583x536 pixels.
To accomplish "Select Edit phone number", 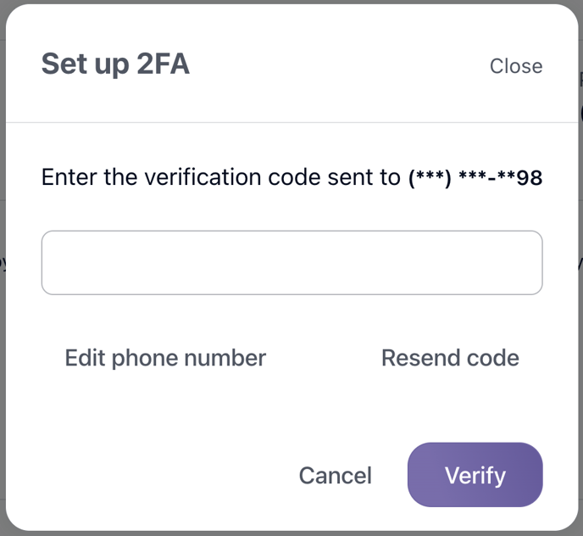I will pyautogui.click(x=165, y=358).
